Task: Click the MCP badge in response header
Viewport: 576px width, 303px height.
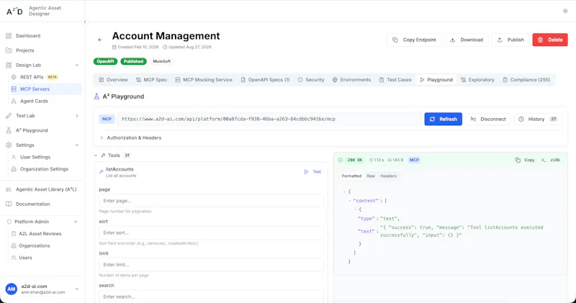Action: [x=414, y=160]
